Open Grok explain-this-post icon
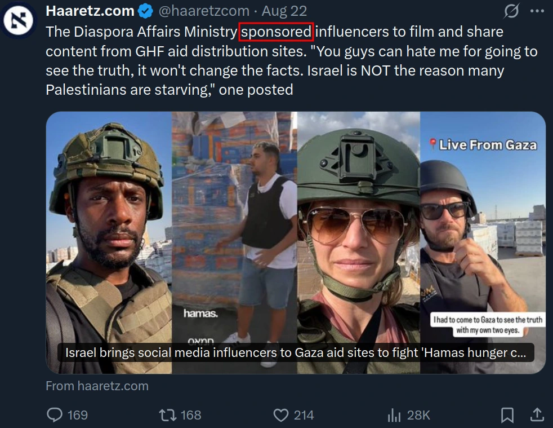 click(512, 11)
